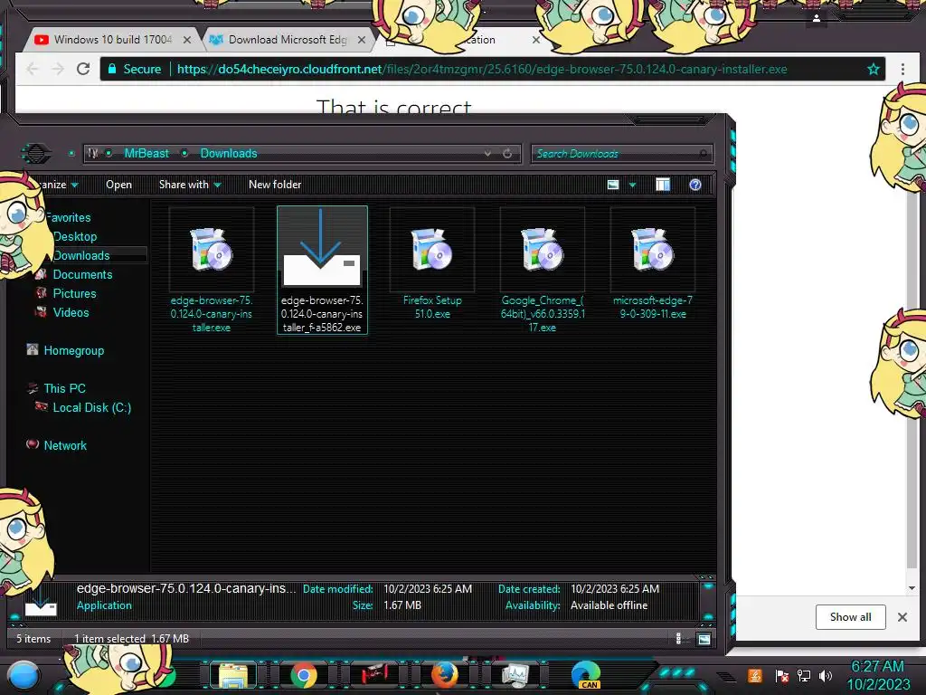Select Desktop in the navigation pane
The image size is (926, 695).
pyautogui.click(x=75, y=236)
